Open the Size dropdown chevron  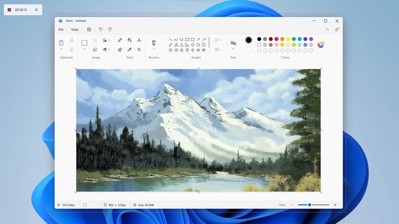[x=233, y=49]
